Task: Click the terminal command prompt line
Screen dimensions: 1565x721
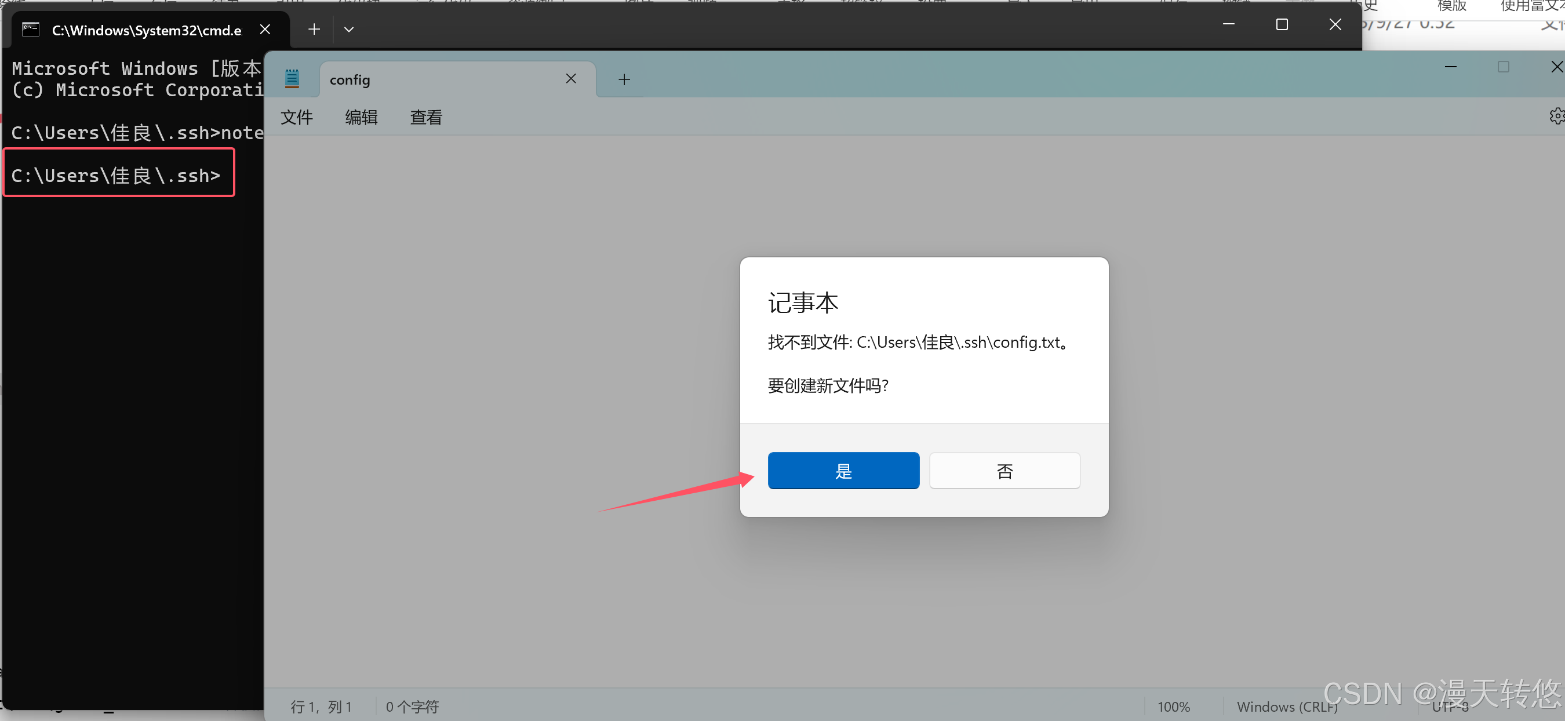Action: click(x=115, y=176)
